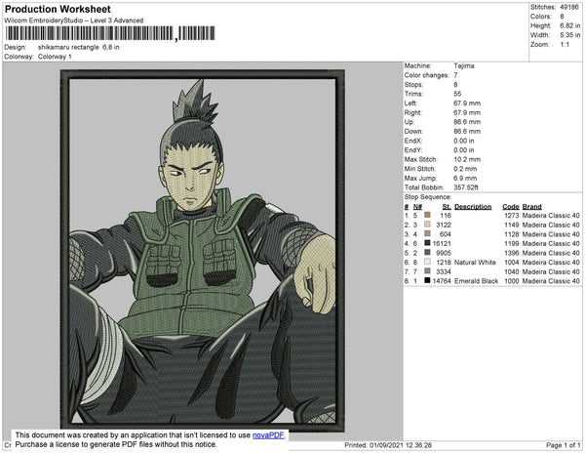This screenshot has width=585, height=453.
Task: Click design name 'shikamaru rectangle 6,8 in'
Action: [x=79, y=48]
